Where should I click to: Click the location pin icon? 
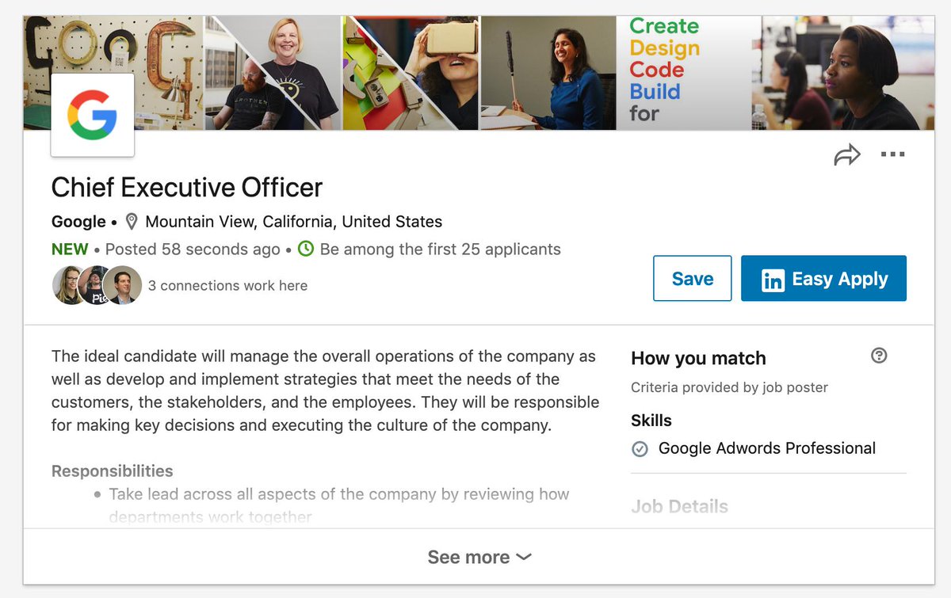[132, 222]
